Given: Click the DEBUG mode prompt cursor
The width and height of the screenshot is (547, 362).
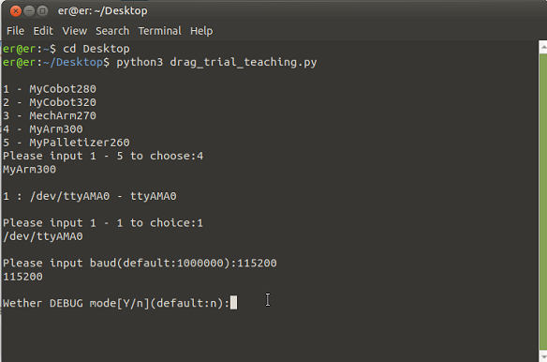Looking at the screenshot, I should tap(234, 303).
